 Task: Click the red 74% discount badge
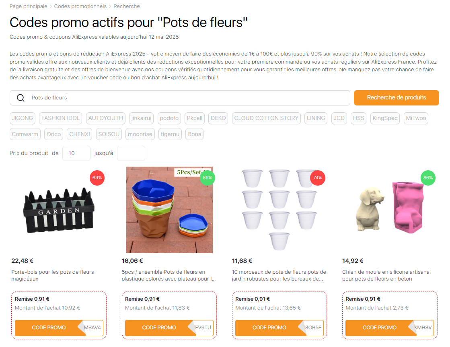pyautogui.click(x=317, y=178)
